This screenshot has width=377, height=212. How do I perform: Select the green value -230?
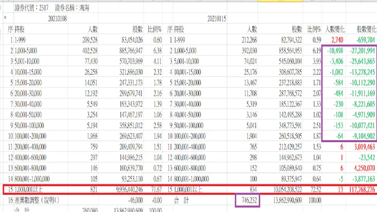pos(338,104)
